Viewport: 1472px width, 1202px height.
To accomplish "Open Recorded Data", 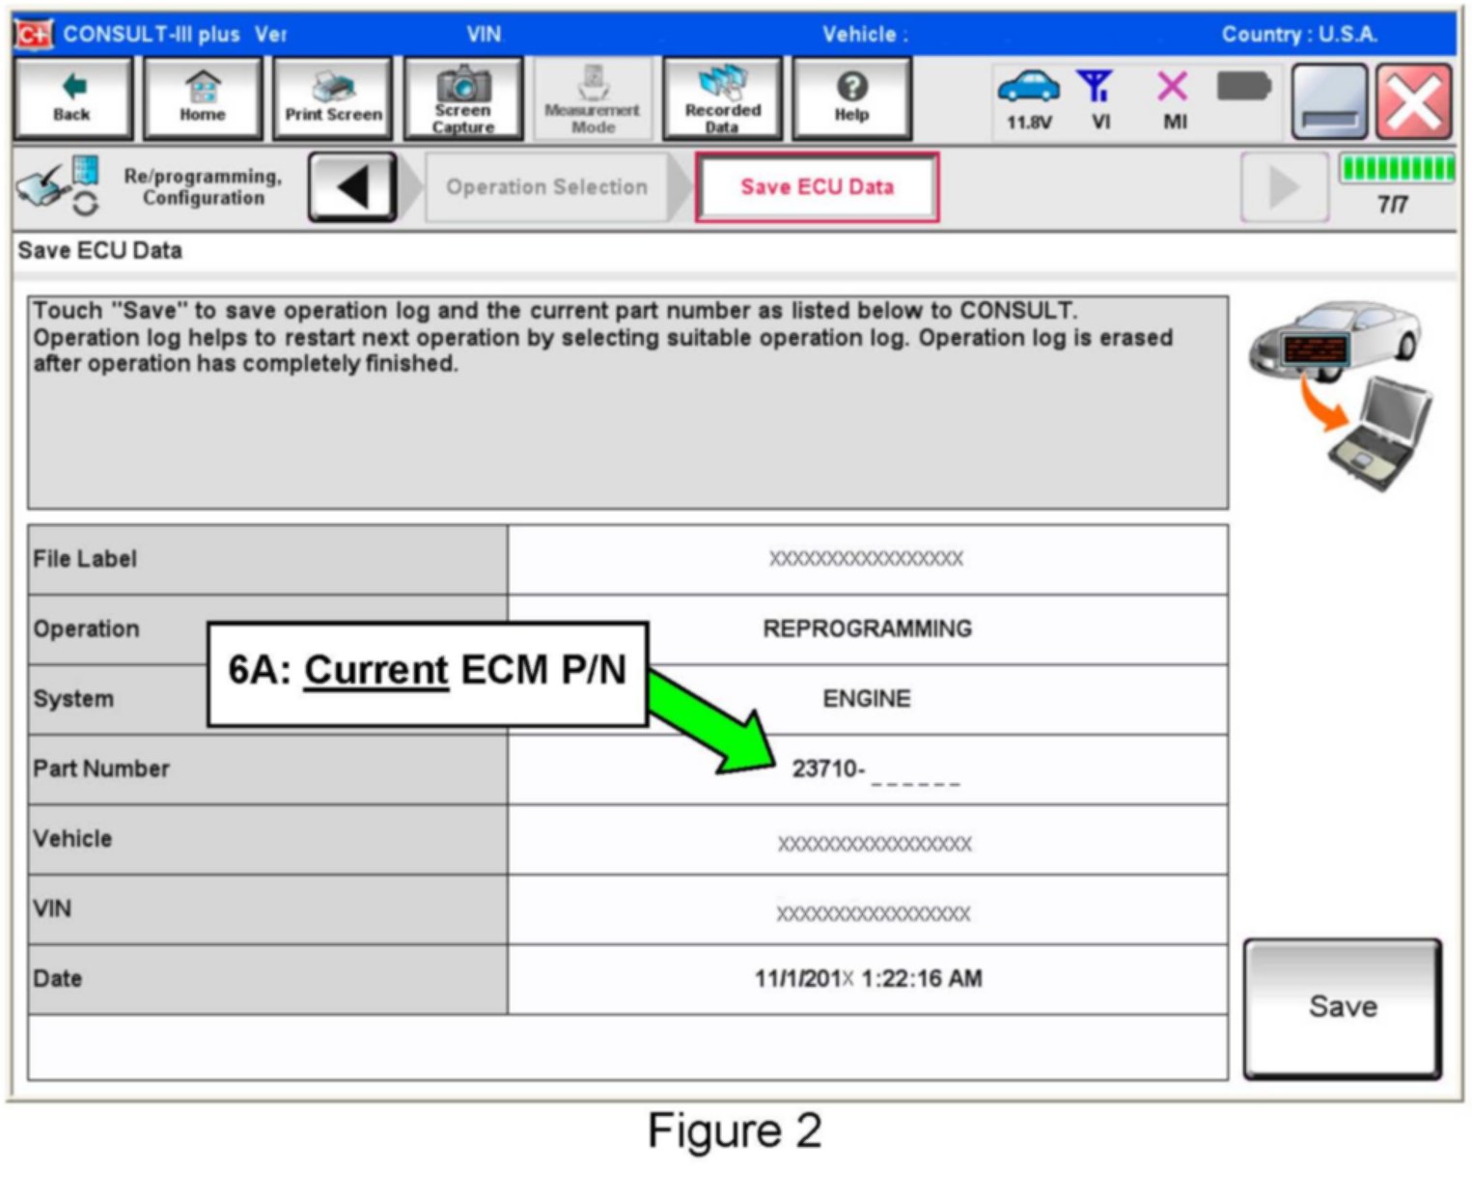I will (x=722, y=98).
